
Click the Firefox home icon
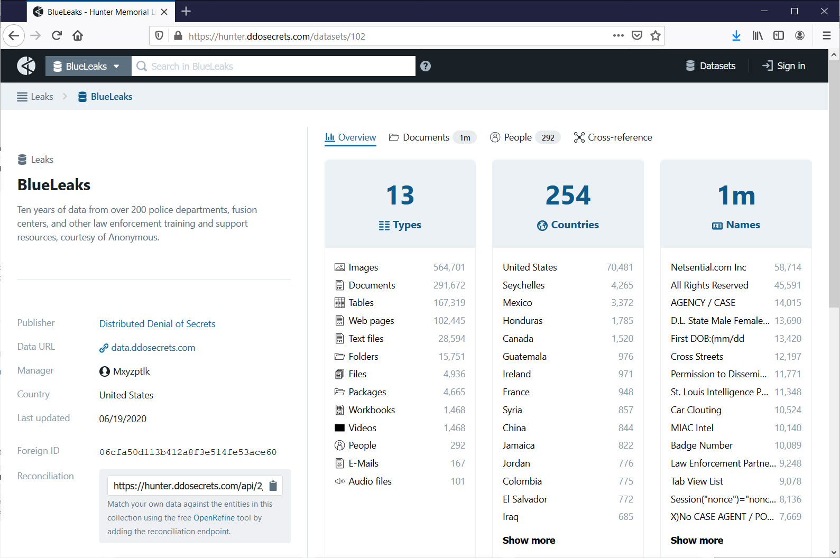(x=78, y=35)
